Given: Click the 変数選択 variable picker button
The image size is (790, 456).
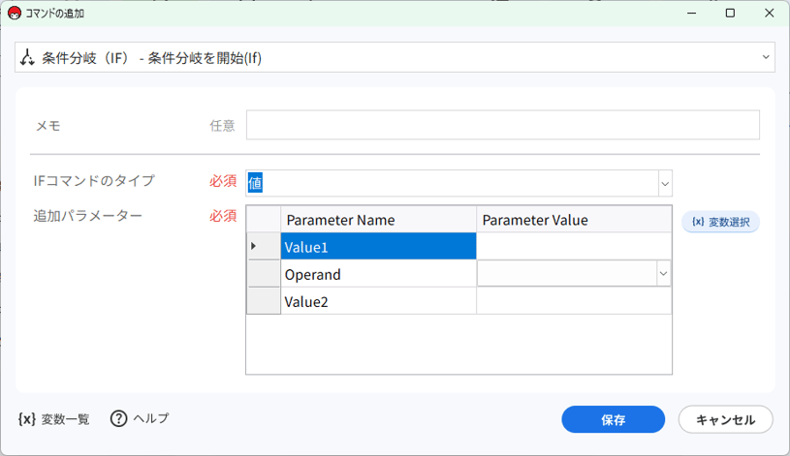Looking at the screenshot, I should click(720, 222).
